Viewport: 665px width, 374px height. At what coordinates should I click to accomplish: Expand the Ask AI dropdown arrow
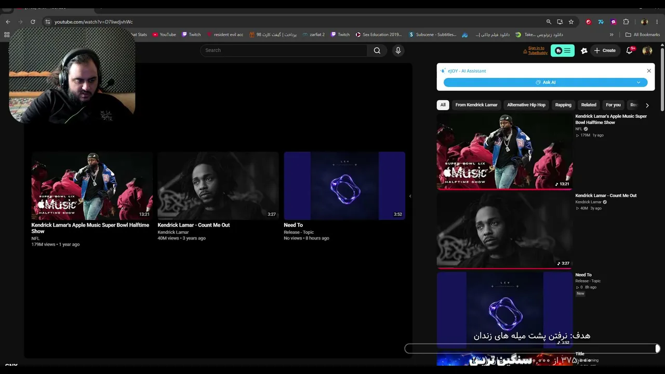639,82
